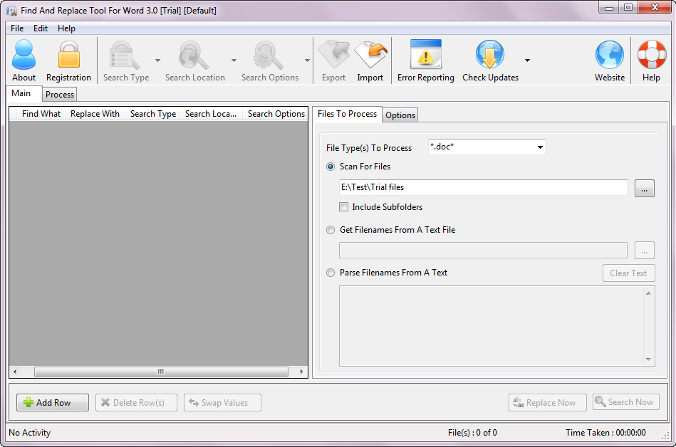
Task: Choose the Parse Filenames From A Text option
Action: [x=331, y=273]
